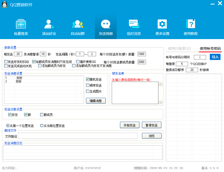The width and height of the screenshot is (224, 172).
Task: Click the blue 导入 import button
Action: click(x=215, y=57)
